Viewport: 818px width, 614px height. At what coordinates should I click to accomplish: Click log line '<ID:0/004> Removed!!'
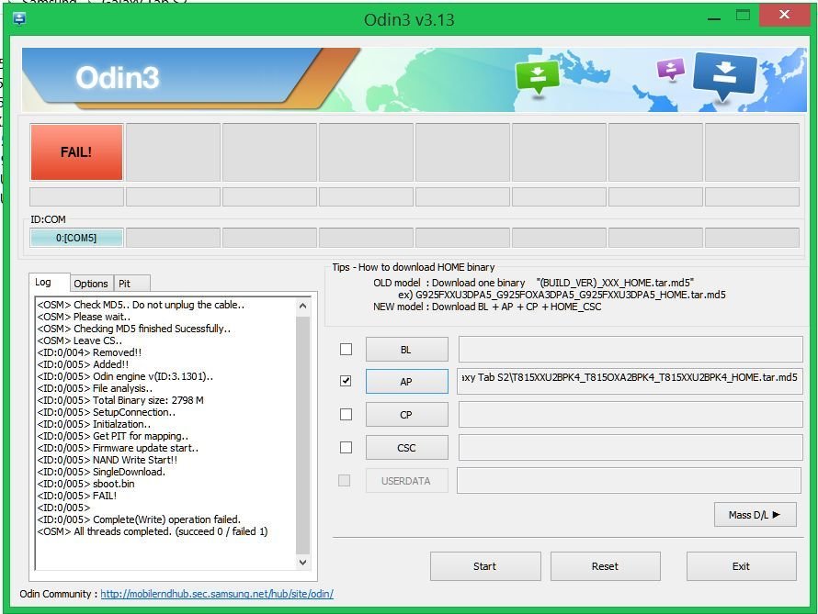point(89,352)
